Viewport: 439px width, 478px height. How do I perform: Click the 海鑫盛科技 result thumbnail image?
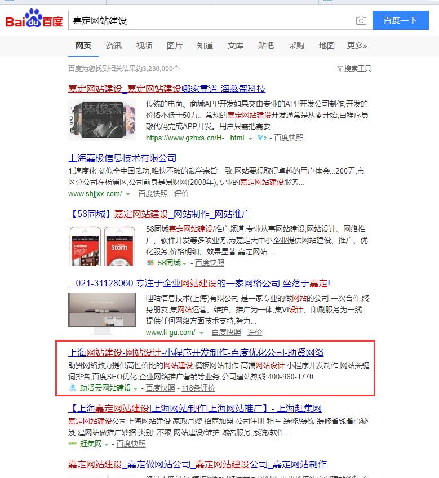[x=102, y=119]
